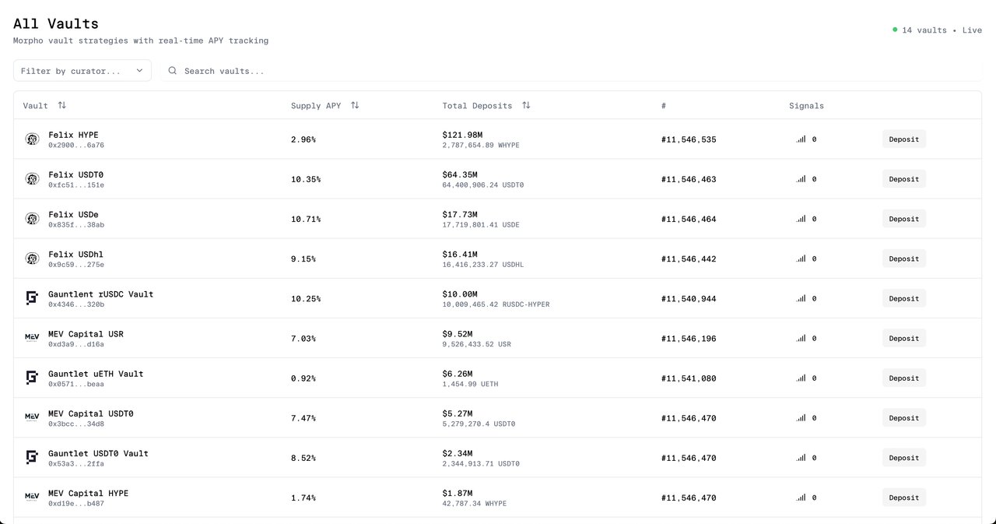Click the 42,787.34 WHYPE amount
This screenshot has height=524, width=996.
coord(475,503)
